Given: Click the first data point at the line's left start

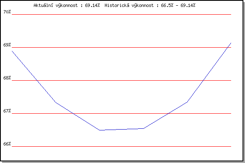Looking at the screenshot, I should coord(12,51).
